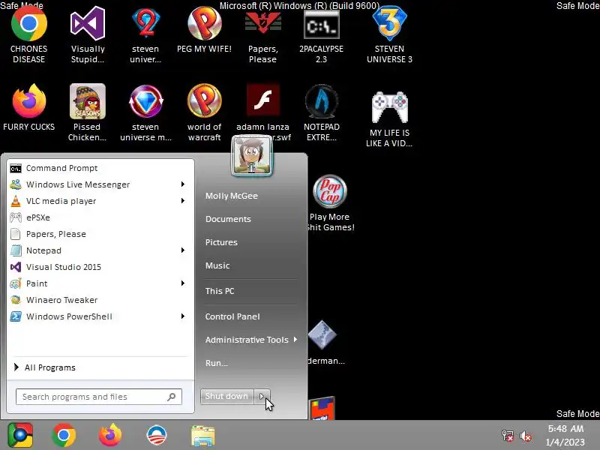Open This PC from the Start menu
The width and height of the screenshot is (600, 450).
[x=220, y=291]
